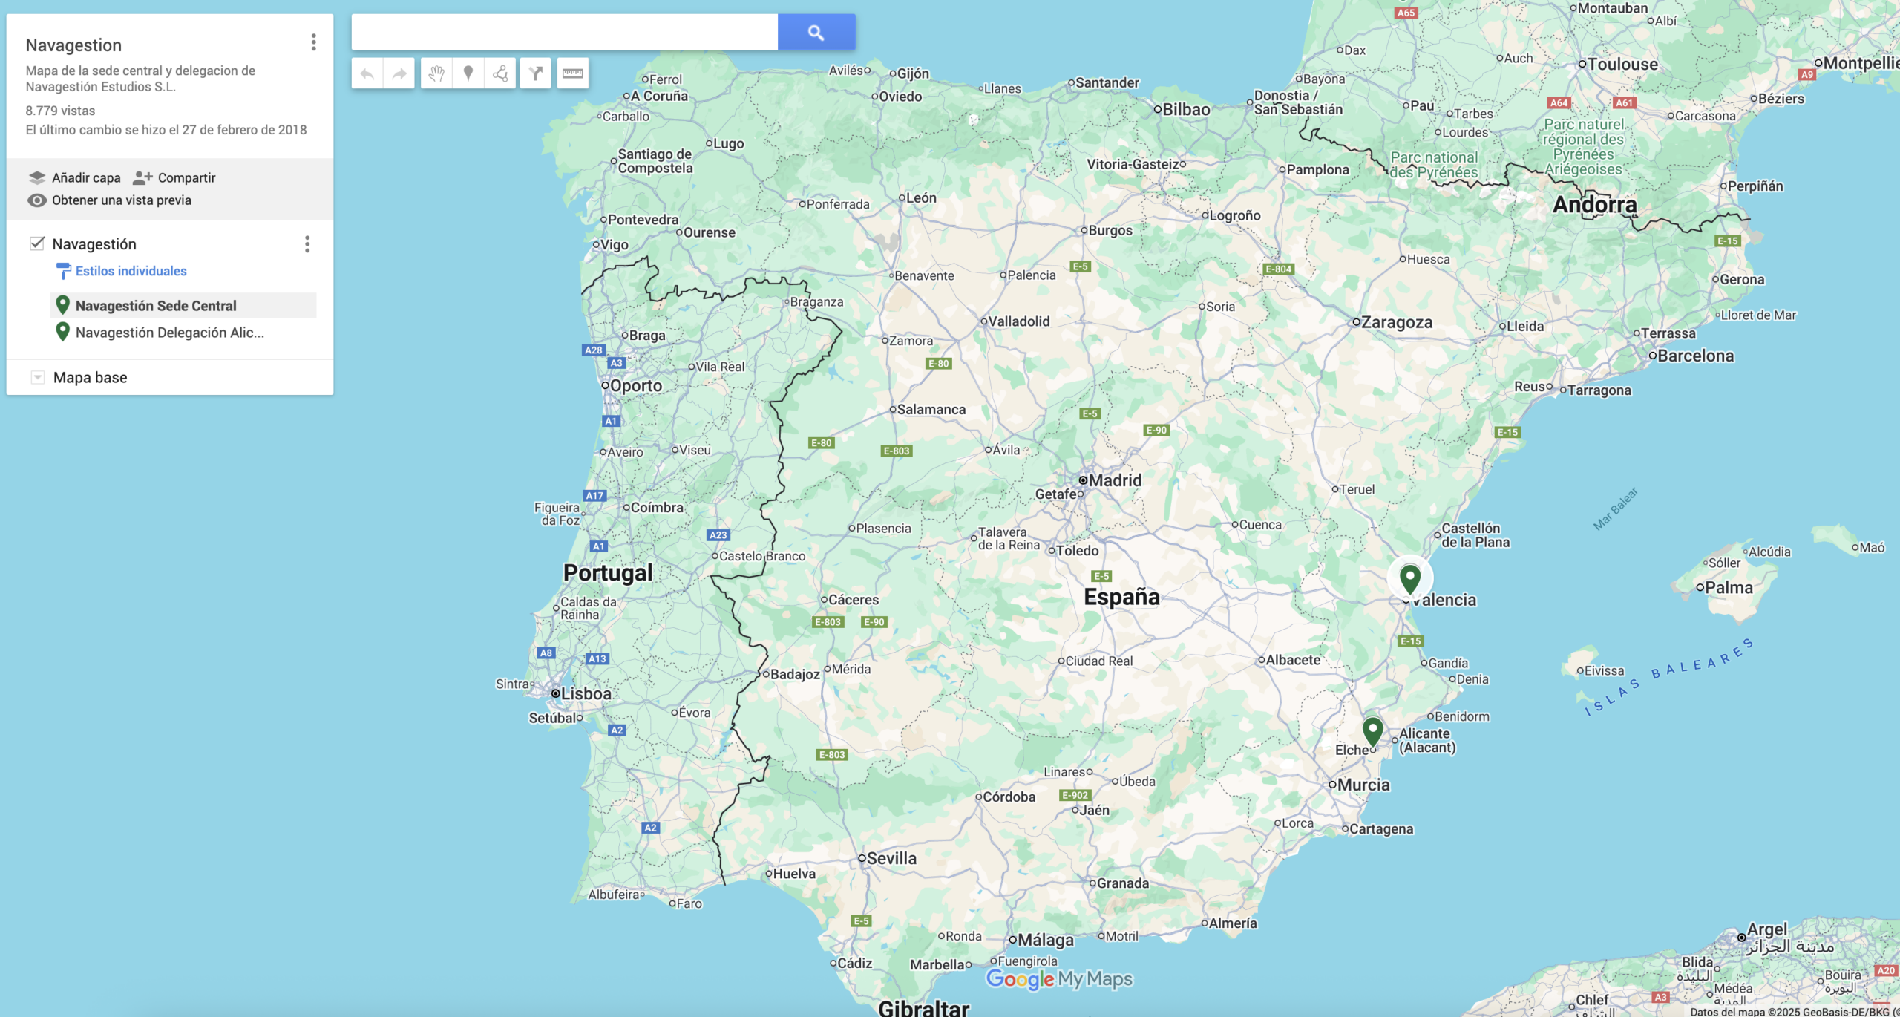The image size is (1900, 1017).
Task: Open the Navagestión layer options menu
Action: pos(307,244)
